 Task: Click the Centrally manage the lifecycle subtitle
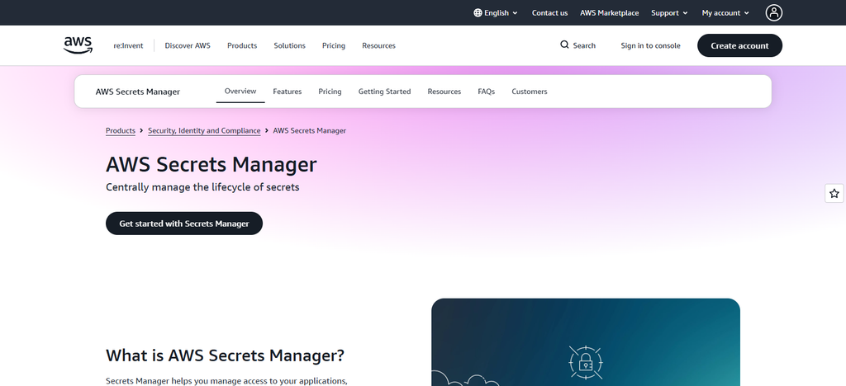202,187
